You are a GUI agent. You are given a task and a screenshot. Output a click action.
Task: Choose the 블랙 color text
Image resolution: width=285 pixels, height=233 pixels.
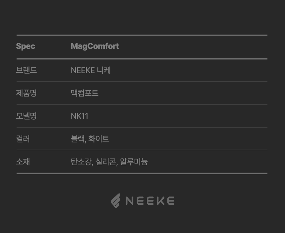(x=78, y=139)
